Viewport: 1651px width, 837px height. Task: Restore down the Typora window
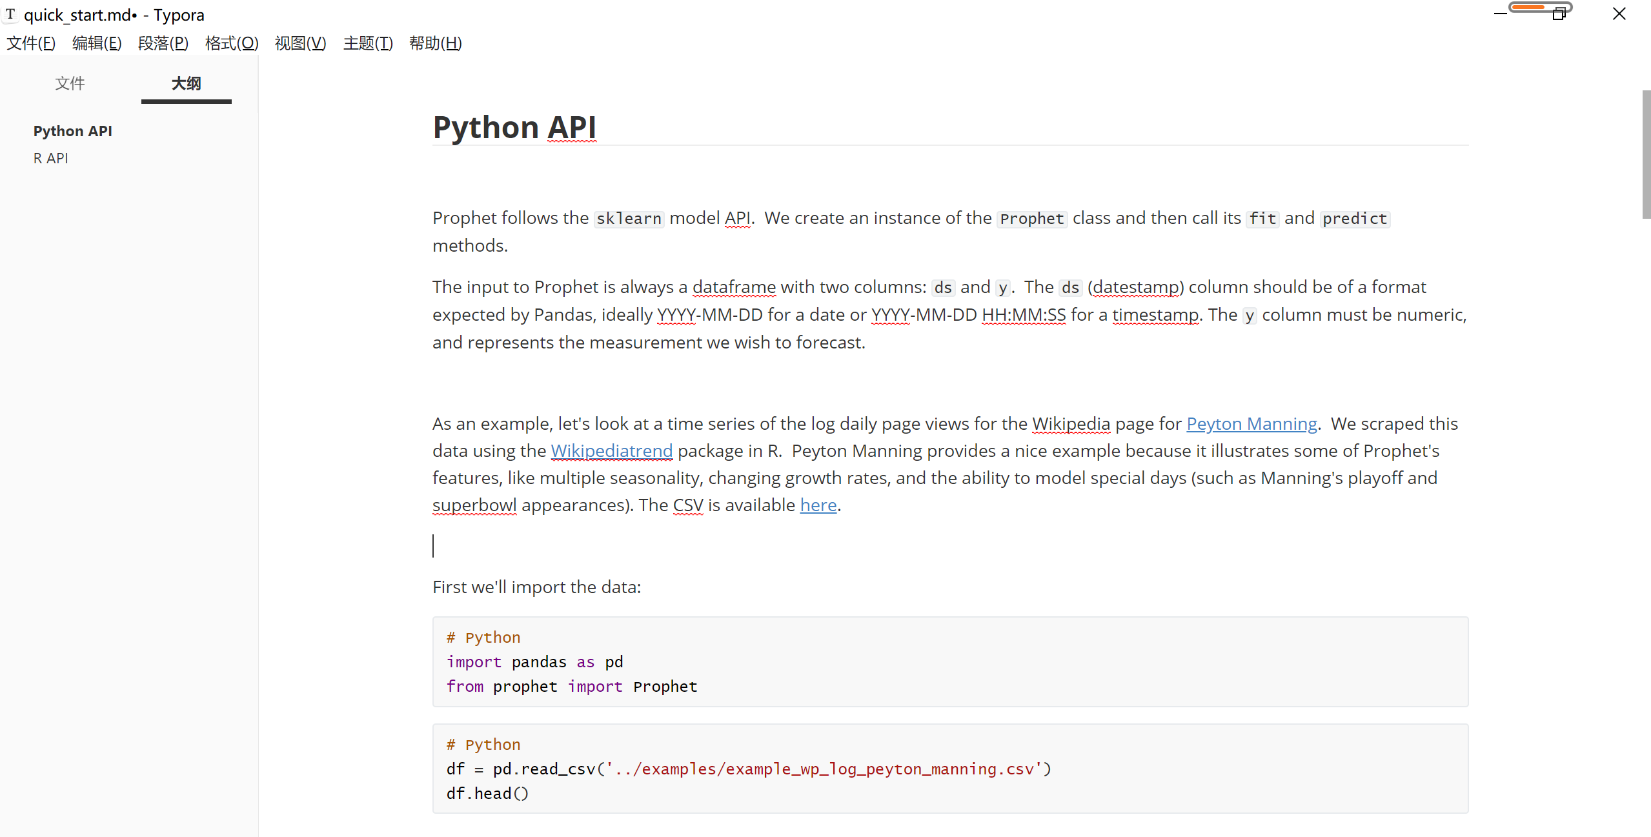(1559, 14)
